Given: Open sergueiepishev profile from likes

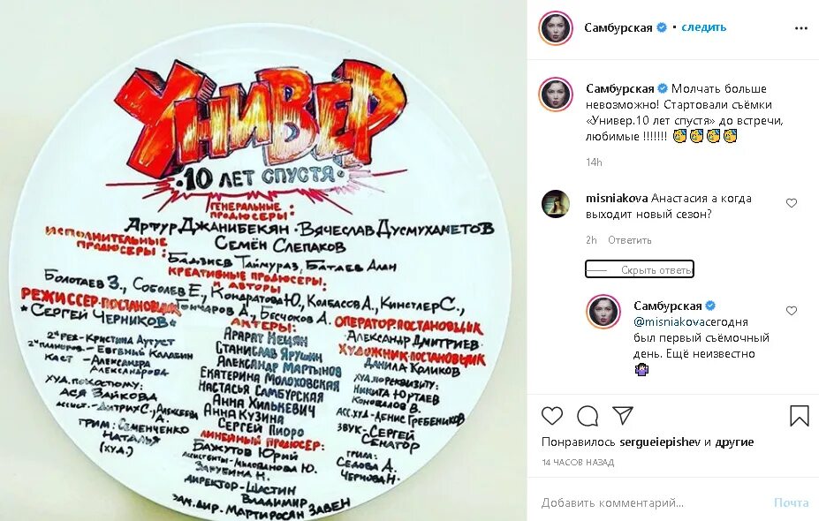Looking at the screenshot, I should click(x=660, y=442).
